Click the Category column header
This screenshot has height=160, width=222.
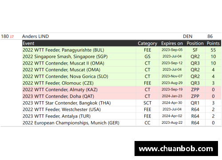coord(147,43)
